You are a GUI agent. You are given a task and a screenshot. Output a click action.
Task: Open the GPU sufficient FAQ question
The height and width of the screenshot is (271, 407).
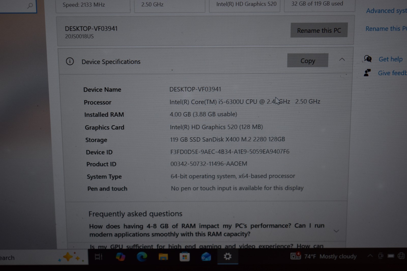click(x=206, y=246)
